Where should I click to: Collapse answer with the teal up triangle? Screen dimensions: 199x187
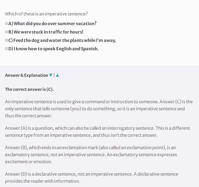click(58, 75)
